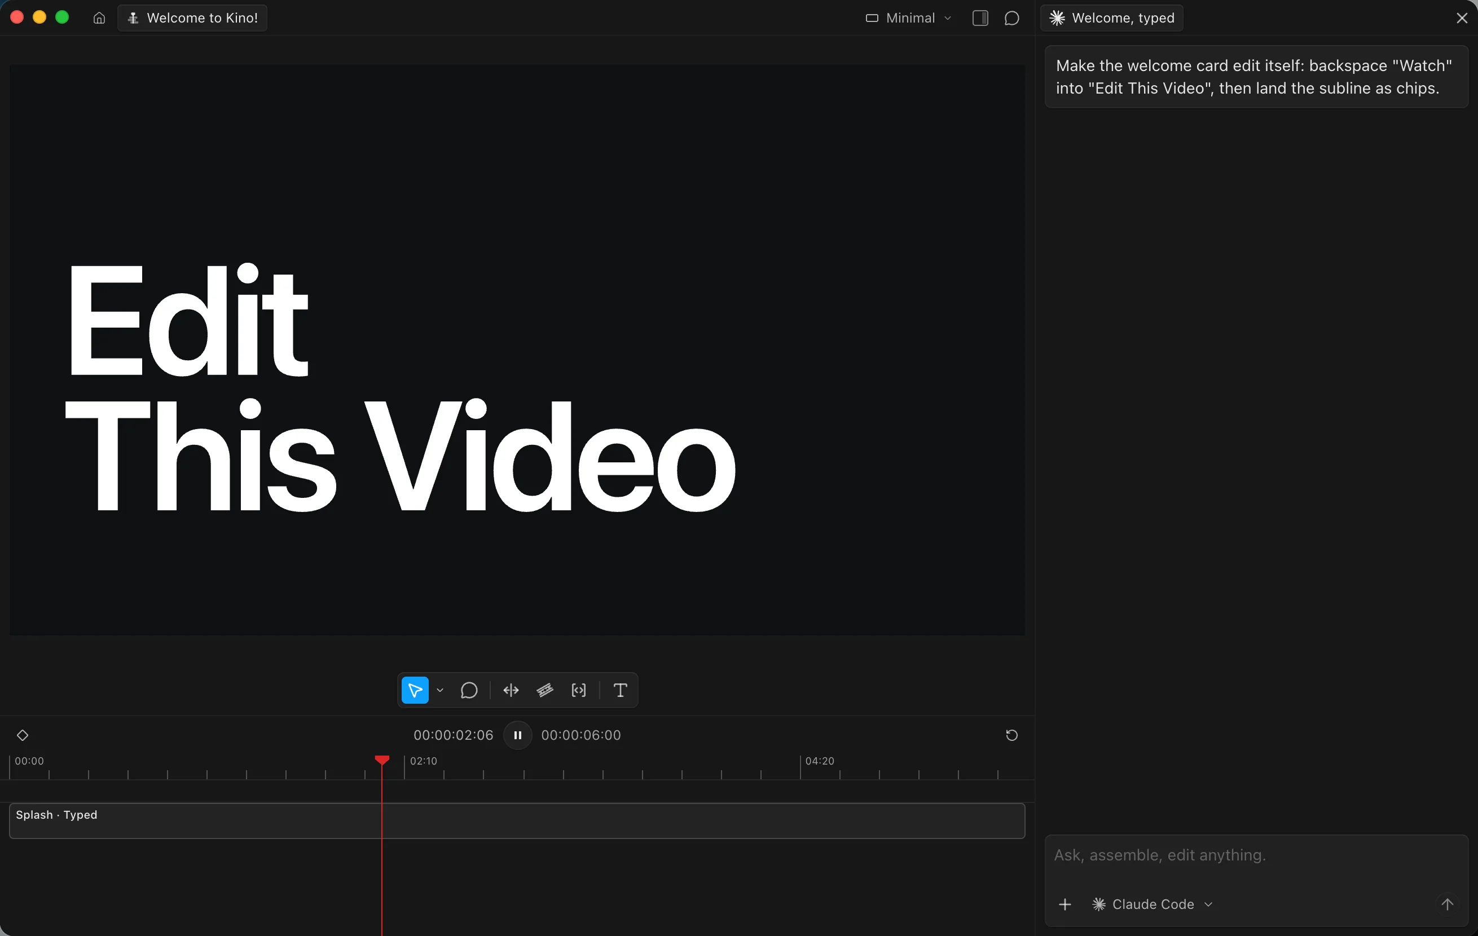
Task: Toggle the chat panel icon in header
Action: [1011, 18]
